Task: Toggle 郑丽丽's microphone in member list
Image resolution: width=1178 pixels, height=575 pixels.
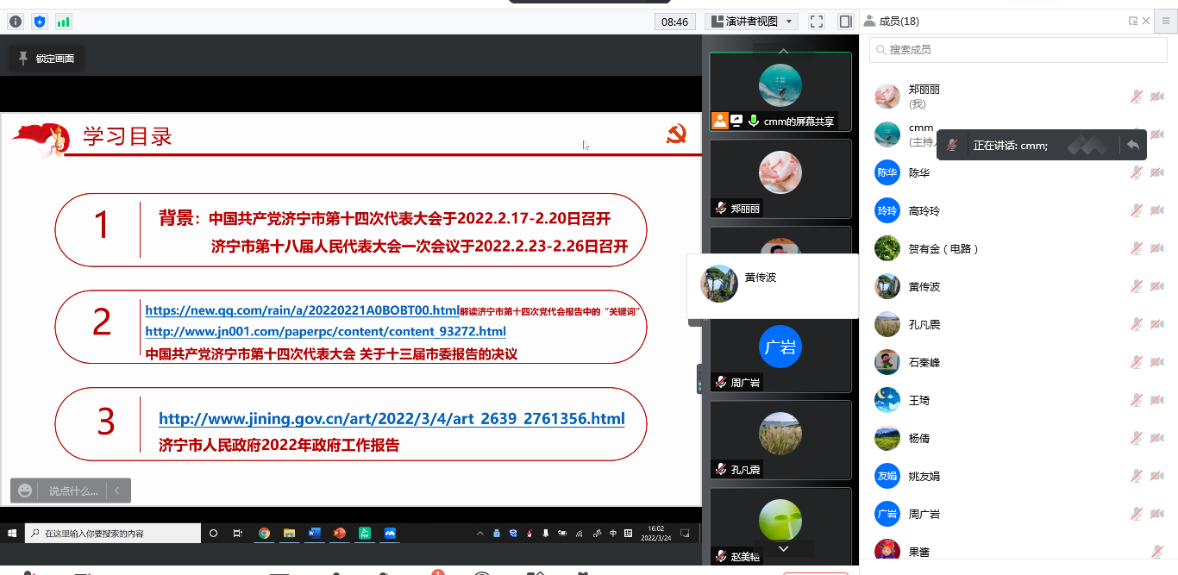Action: tap(1137, 97)
